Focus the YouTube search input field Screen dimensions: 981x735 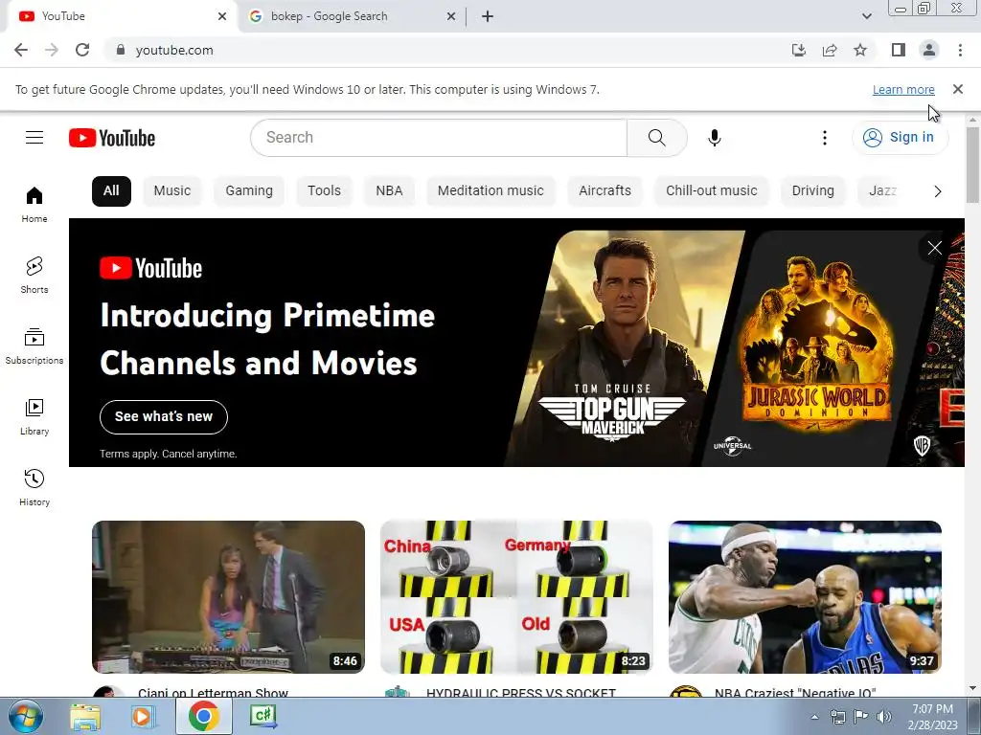pos(439,138)
